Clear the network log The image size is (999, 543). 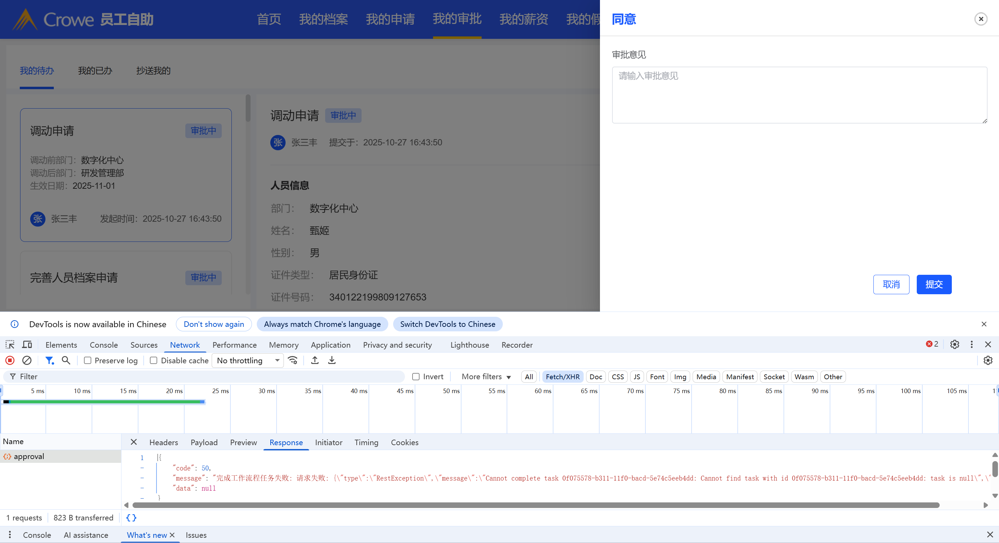point(27,360)
